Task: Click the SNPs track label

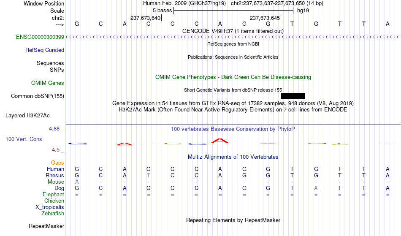Action: (x=57, y=70)
